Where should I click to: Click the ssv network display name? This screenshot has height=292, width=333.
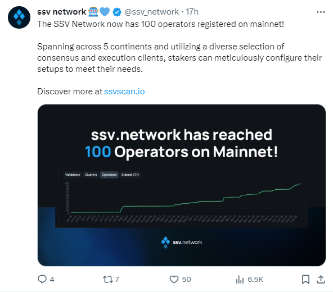coord(61,12)
